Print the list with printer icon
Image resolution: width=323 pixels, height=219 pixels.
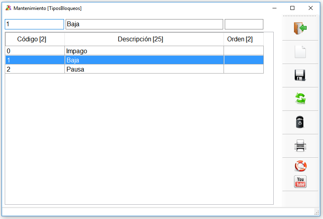(x=300, y=145)
